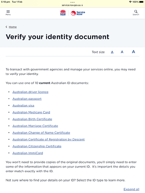Click the Search magnifier icon

click(136, 13)
